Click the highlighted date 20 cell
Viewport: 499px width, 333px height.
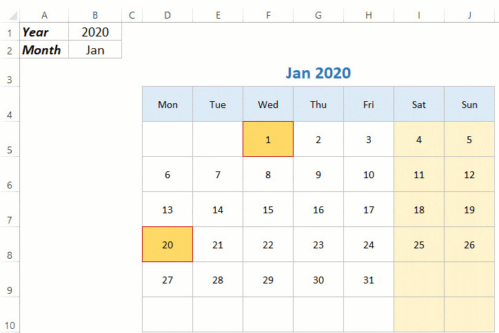[x=167, y=245]
